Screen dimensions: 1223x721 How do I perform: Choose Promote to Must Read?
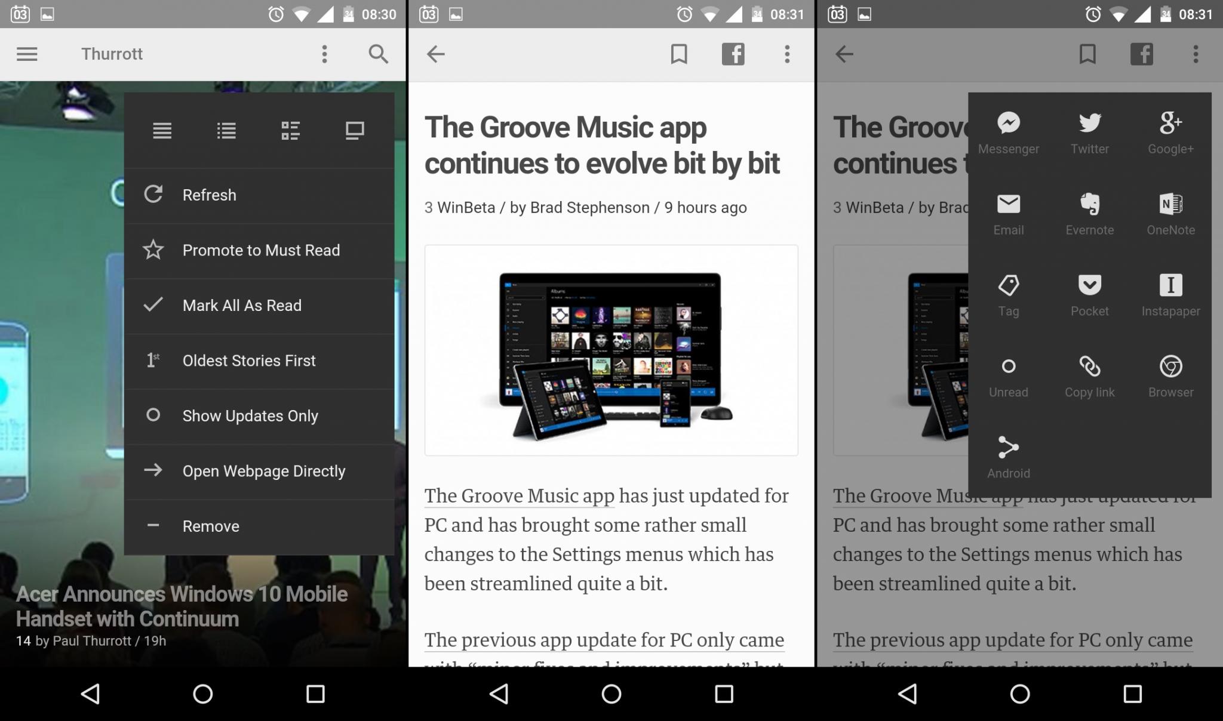point(259,250)
